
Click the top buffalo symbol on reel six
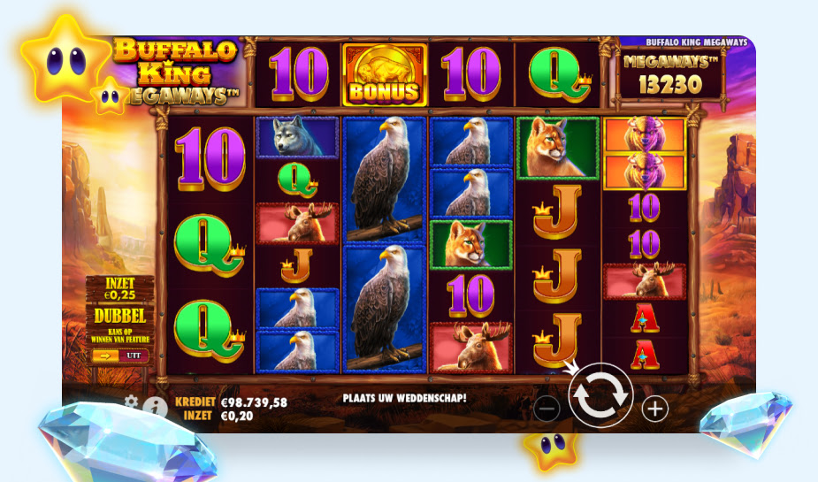645,134
